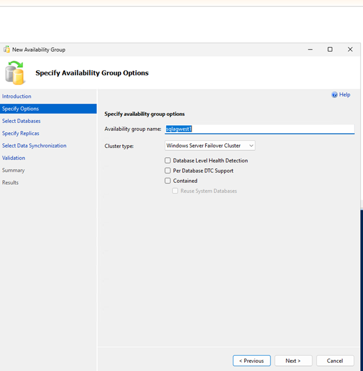363x371 pixels.
Task: Check the Contained option checkbox
Action: [x=168, y=181]
